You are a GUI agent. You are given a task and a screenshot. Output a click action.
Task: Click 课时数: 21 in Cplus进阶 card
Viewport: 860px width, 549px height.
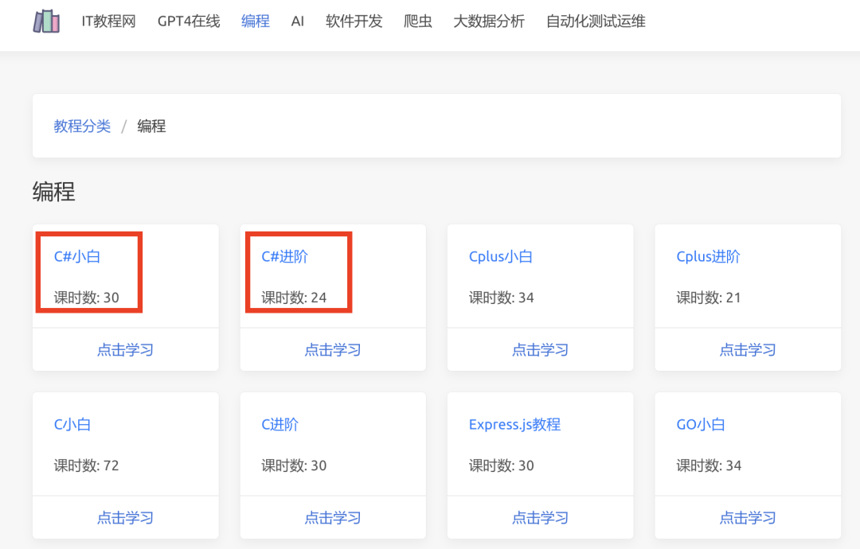coord(709,298)
